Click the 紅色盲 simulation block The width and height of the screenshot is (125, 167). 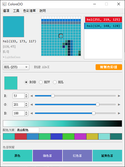click(77, 156)
